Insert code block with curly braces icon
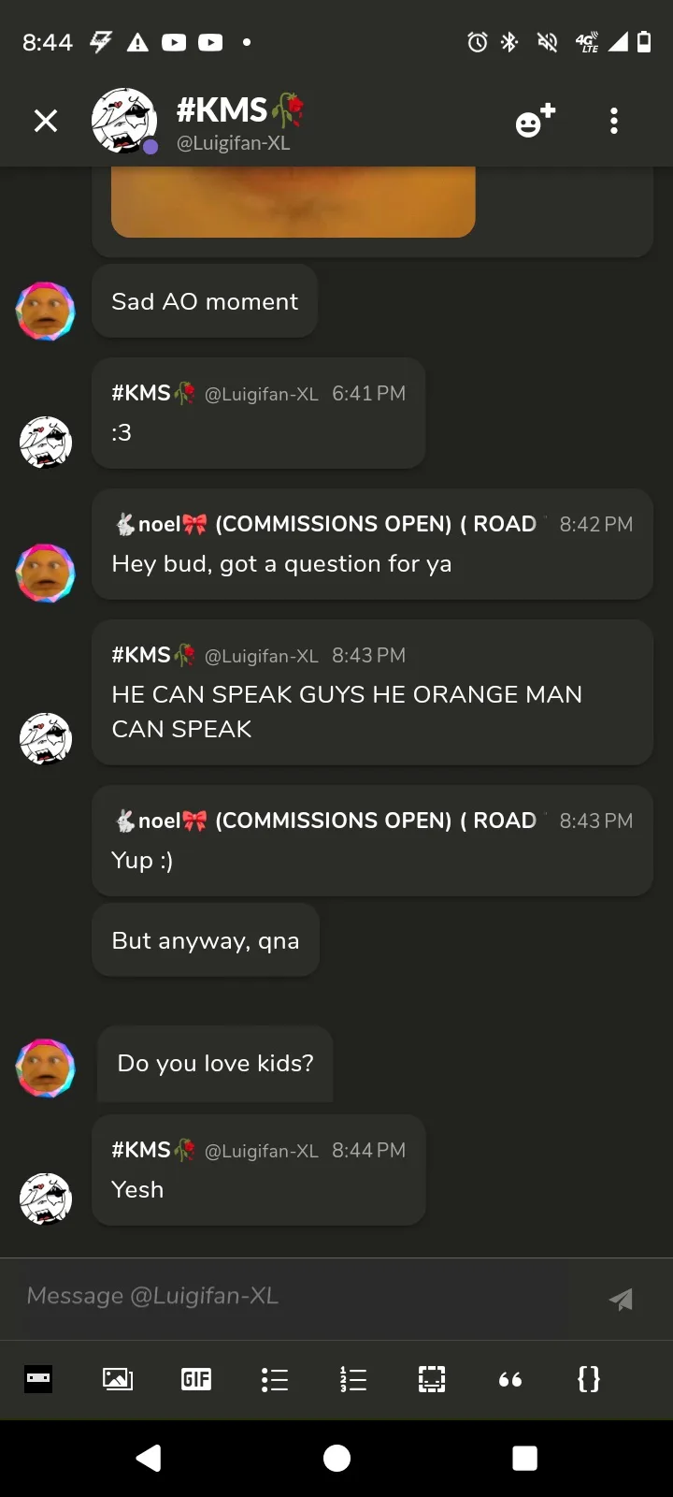 tap(589, 1378)
